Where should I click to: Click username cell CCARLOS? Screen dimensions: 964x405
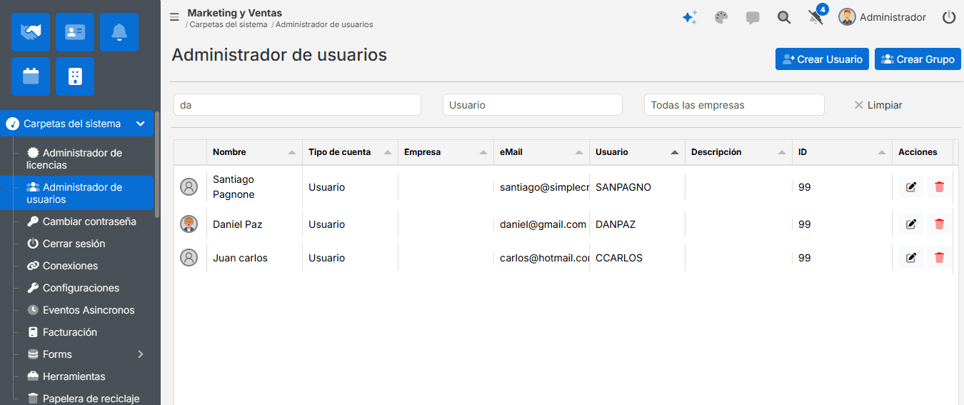(x=619, y=258)
